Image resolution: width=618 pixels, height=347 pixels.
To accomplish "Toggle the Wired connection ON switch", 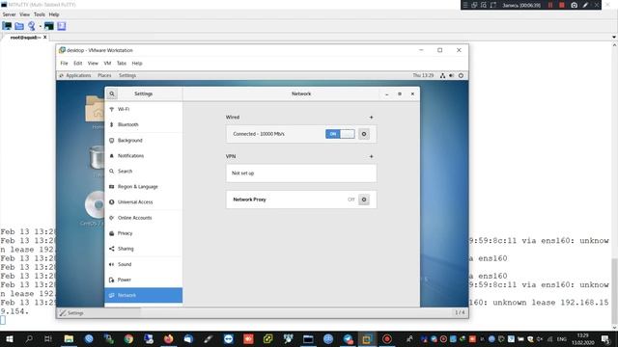I will click(340, 134).
